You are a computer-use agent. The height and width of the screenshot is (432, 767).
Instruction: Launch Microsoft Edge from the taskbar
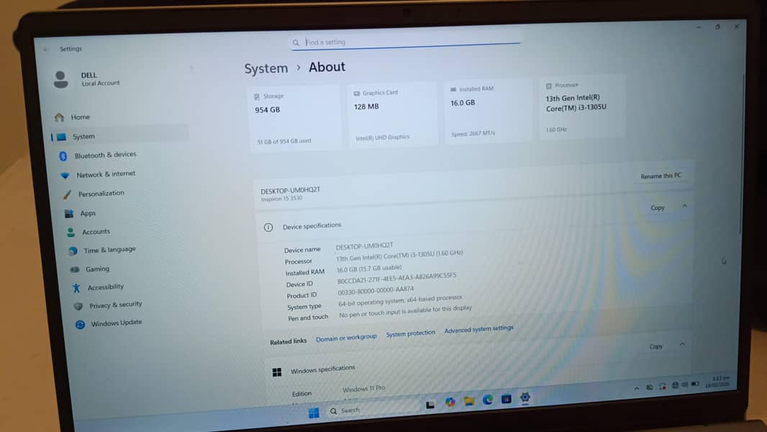(488, 400)
